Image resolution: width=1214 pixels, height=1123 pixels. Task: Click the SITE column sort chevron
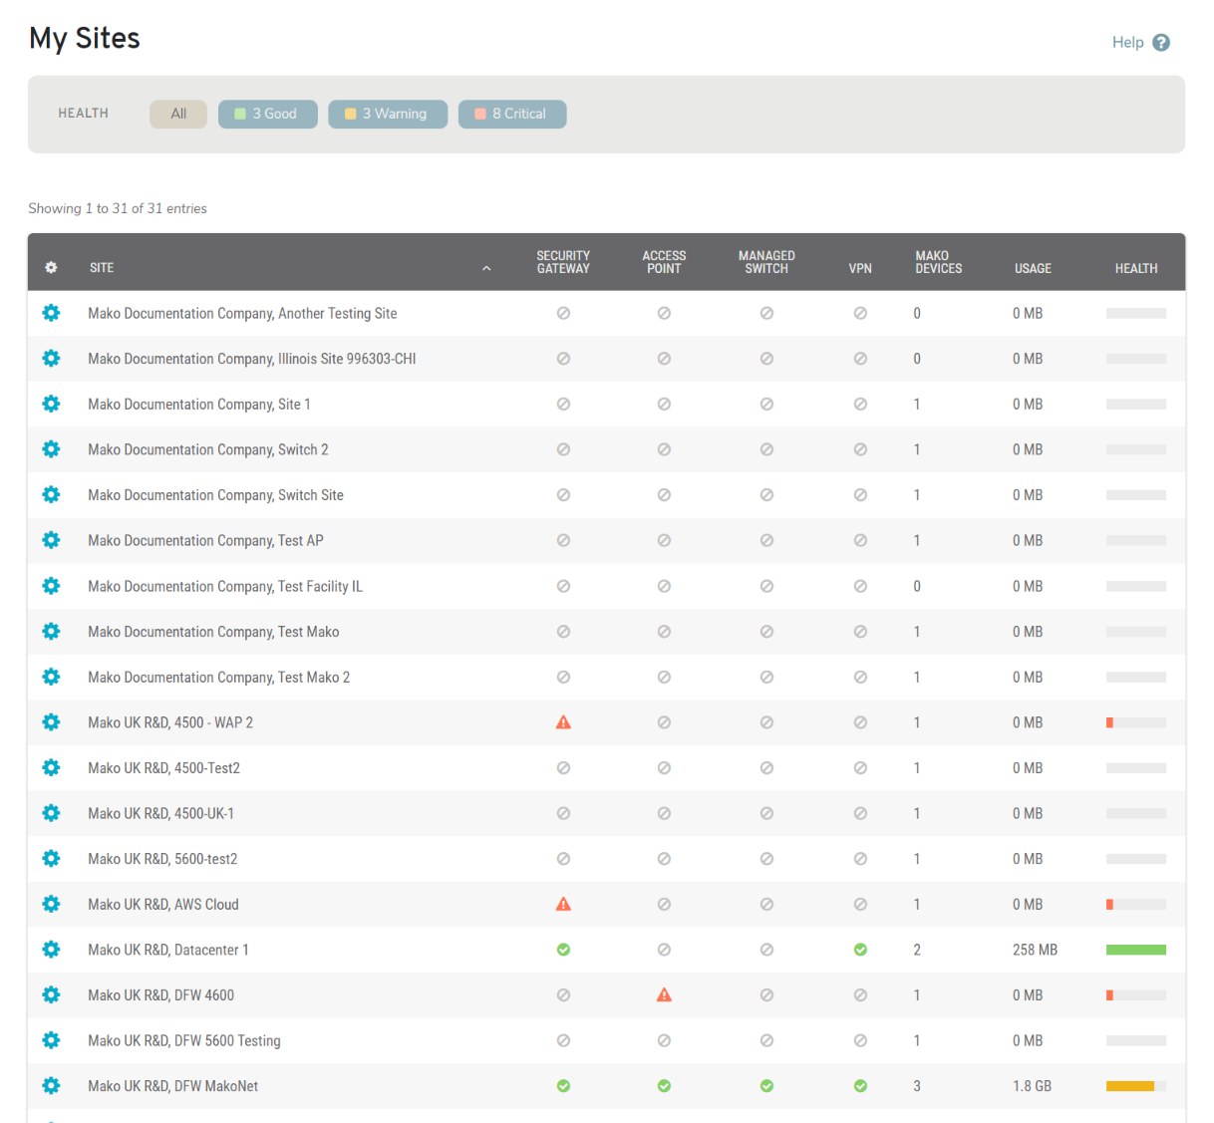(486, 267)
